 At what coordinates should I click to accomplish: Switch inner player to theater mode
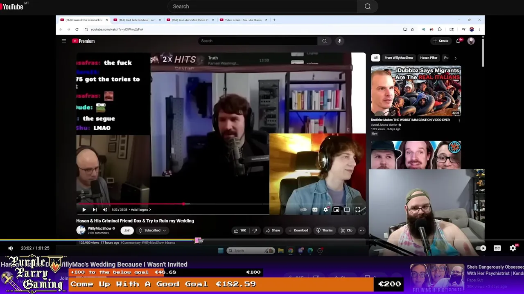[x=347, y=209]
